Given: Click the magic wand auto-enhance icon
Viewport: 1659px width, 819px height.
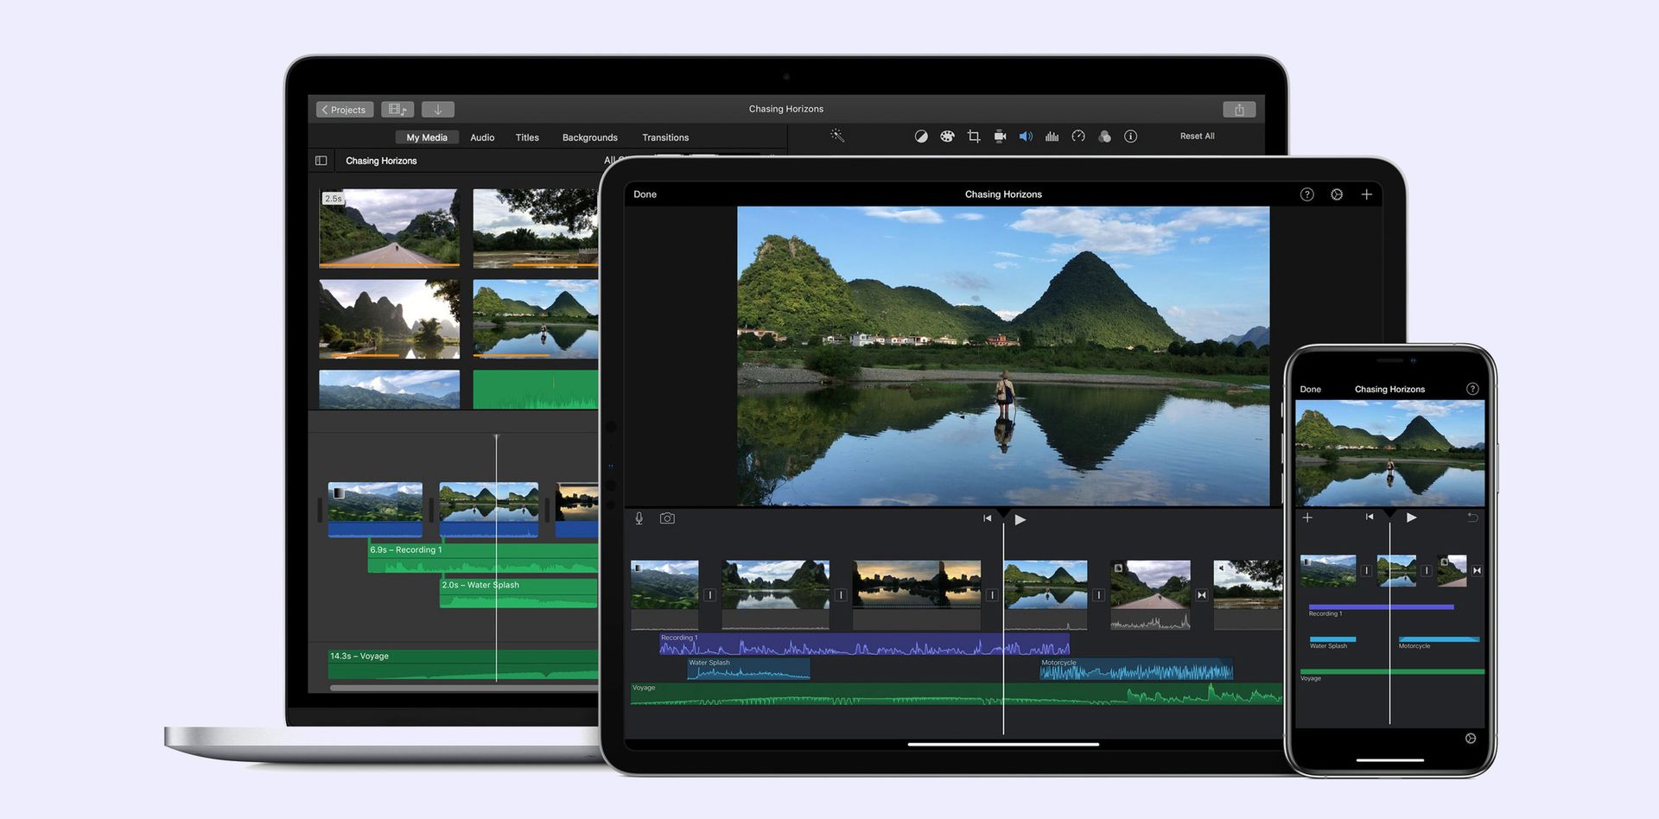Looking at the screenshot, I should pos(837,136).
